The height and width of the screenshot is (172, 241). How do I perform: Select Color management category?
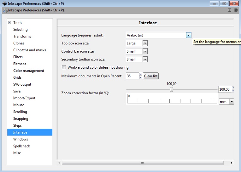29,71
